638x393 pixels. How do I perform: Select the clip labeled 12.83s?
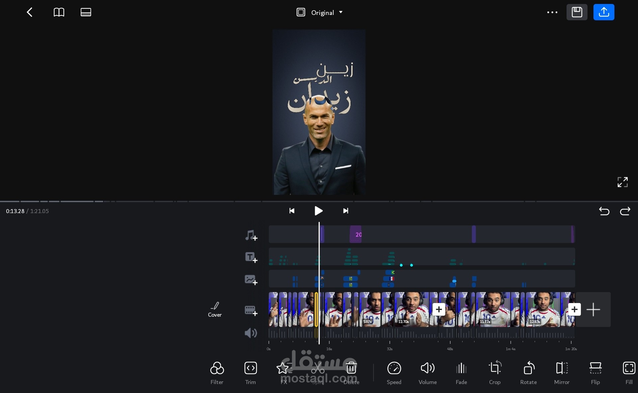coord(543,309)
